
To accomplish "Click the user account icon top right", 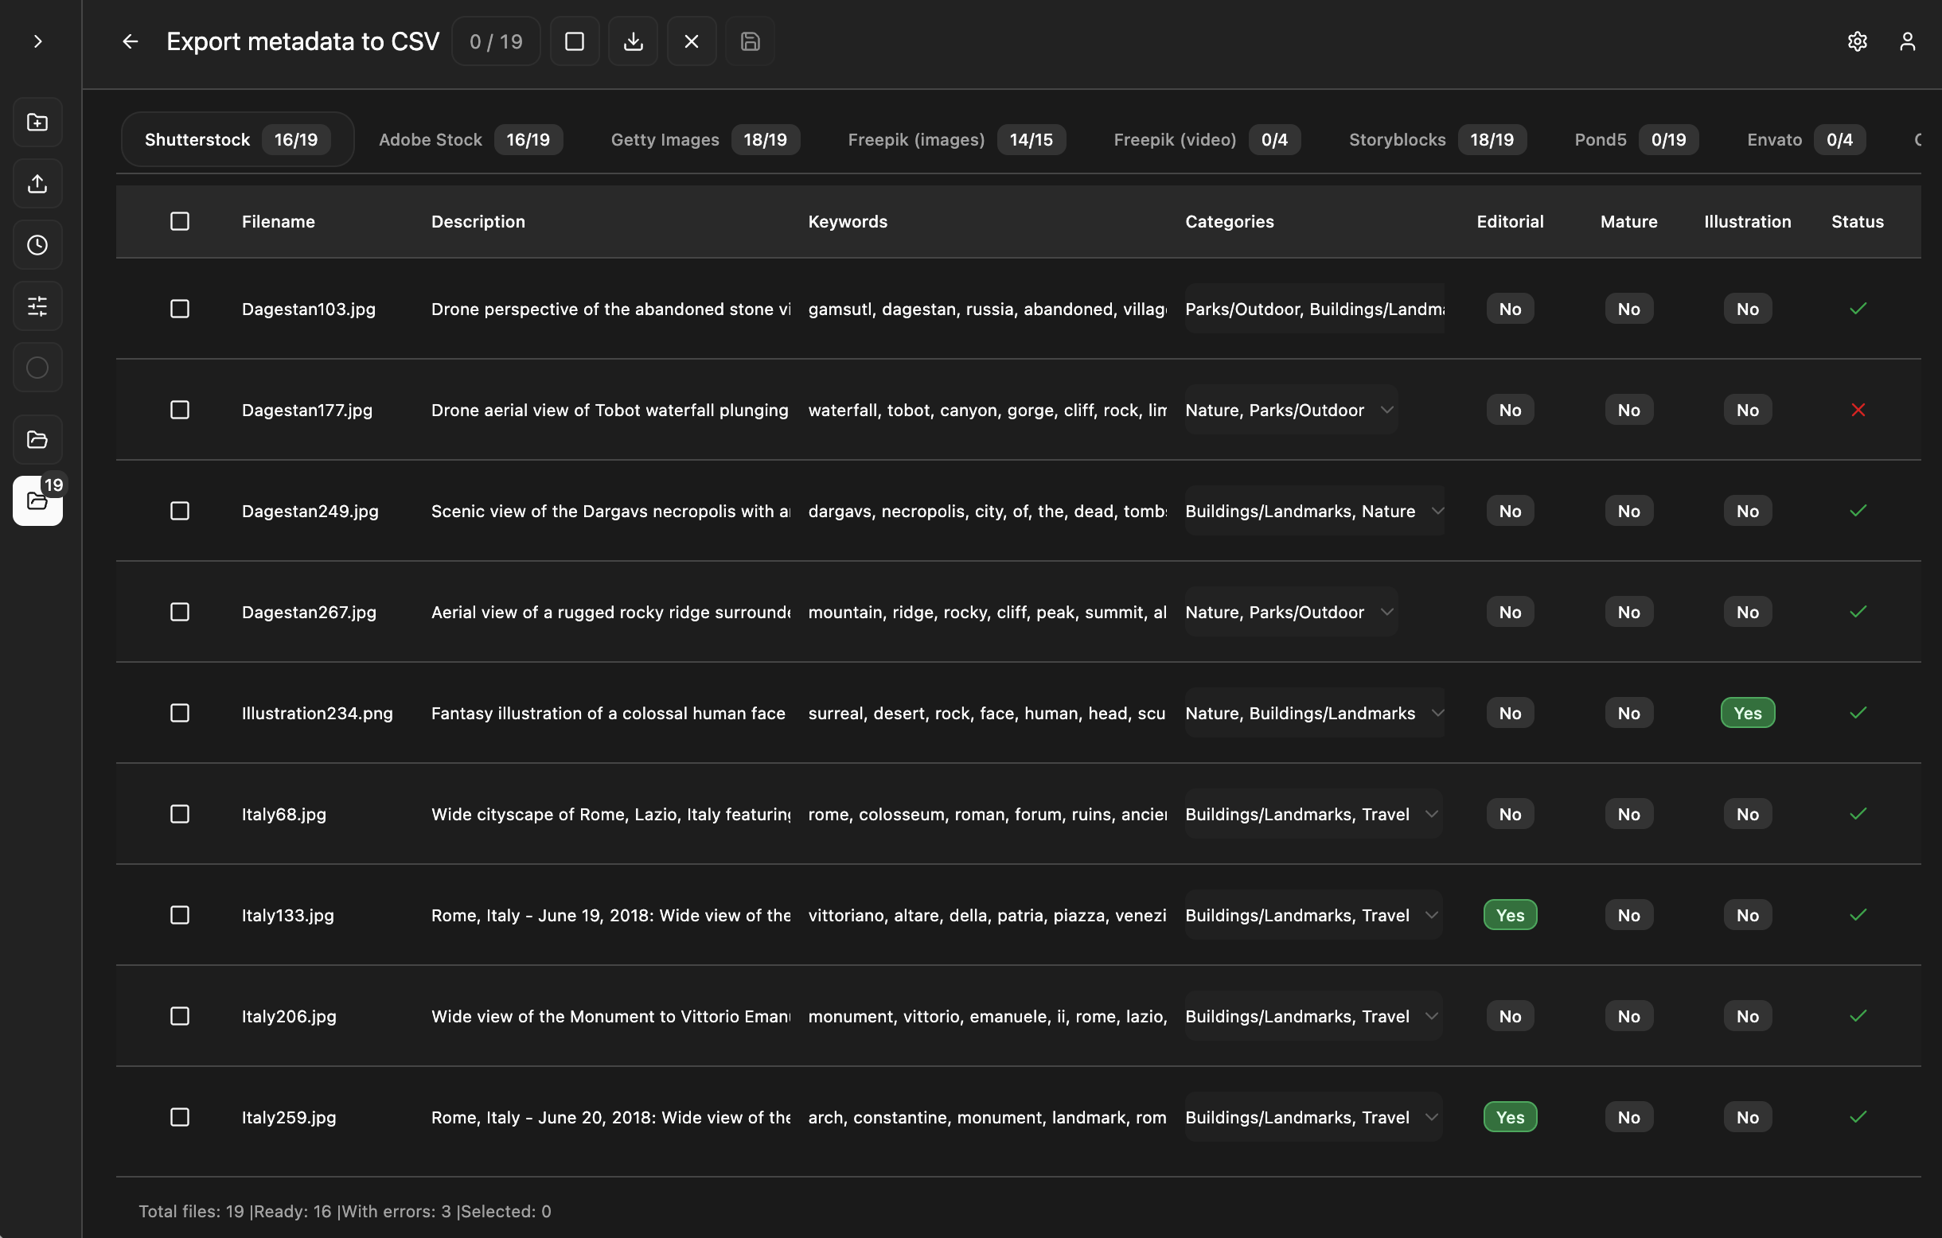I will click(x=1908, y=41).
